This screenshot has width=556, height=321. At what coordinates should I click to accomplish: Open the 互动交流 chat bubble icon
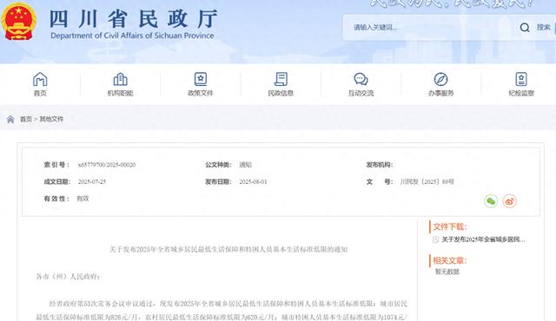pos(361,79)
